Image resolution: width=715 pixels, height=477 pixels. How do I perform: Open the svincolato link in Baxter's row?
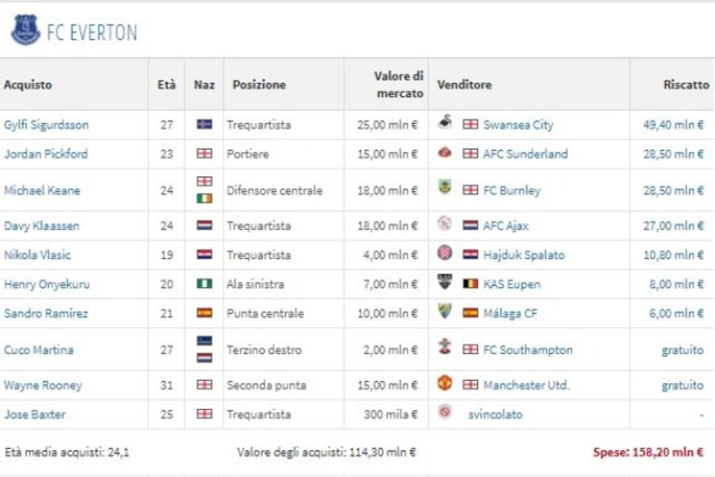click(495, 415)
